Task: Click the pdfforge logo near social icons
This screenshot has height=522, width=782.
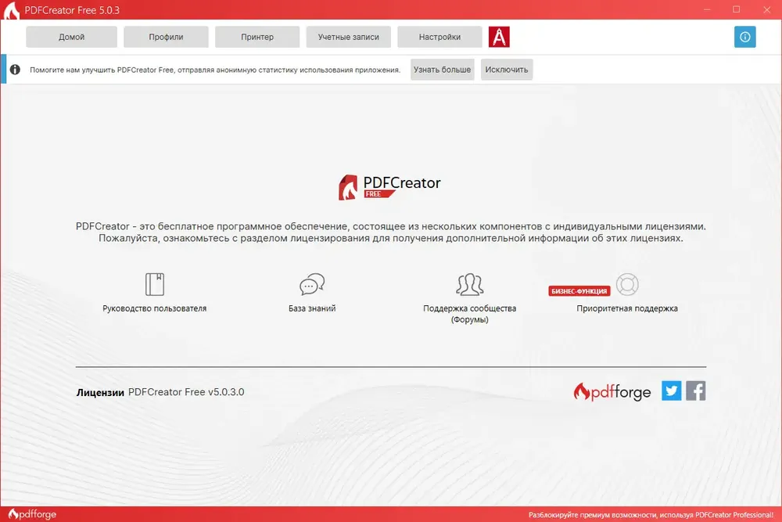Action: tap(612, 392)
